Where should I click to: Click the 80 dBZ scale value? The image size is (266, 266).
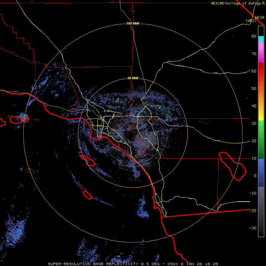pyautogui.click(x=254, y=36)
